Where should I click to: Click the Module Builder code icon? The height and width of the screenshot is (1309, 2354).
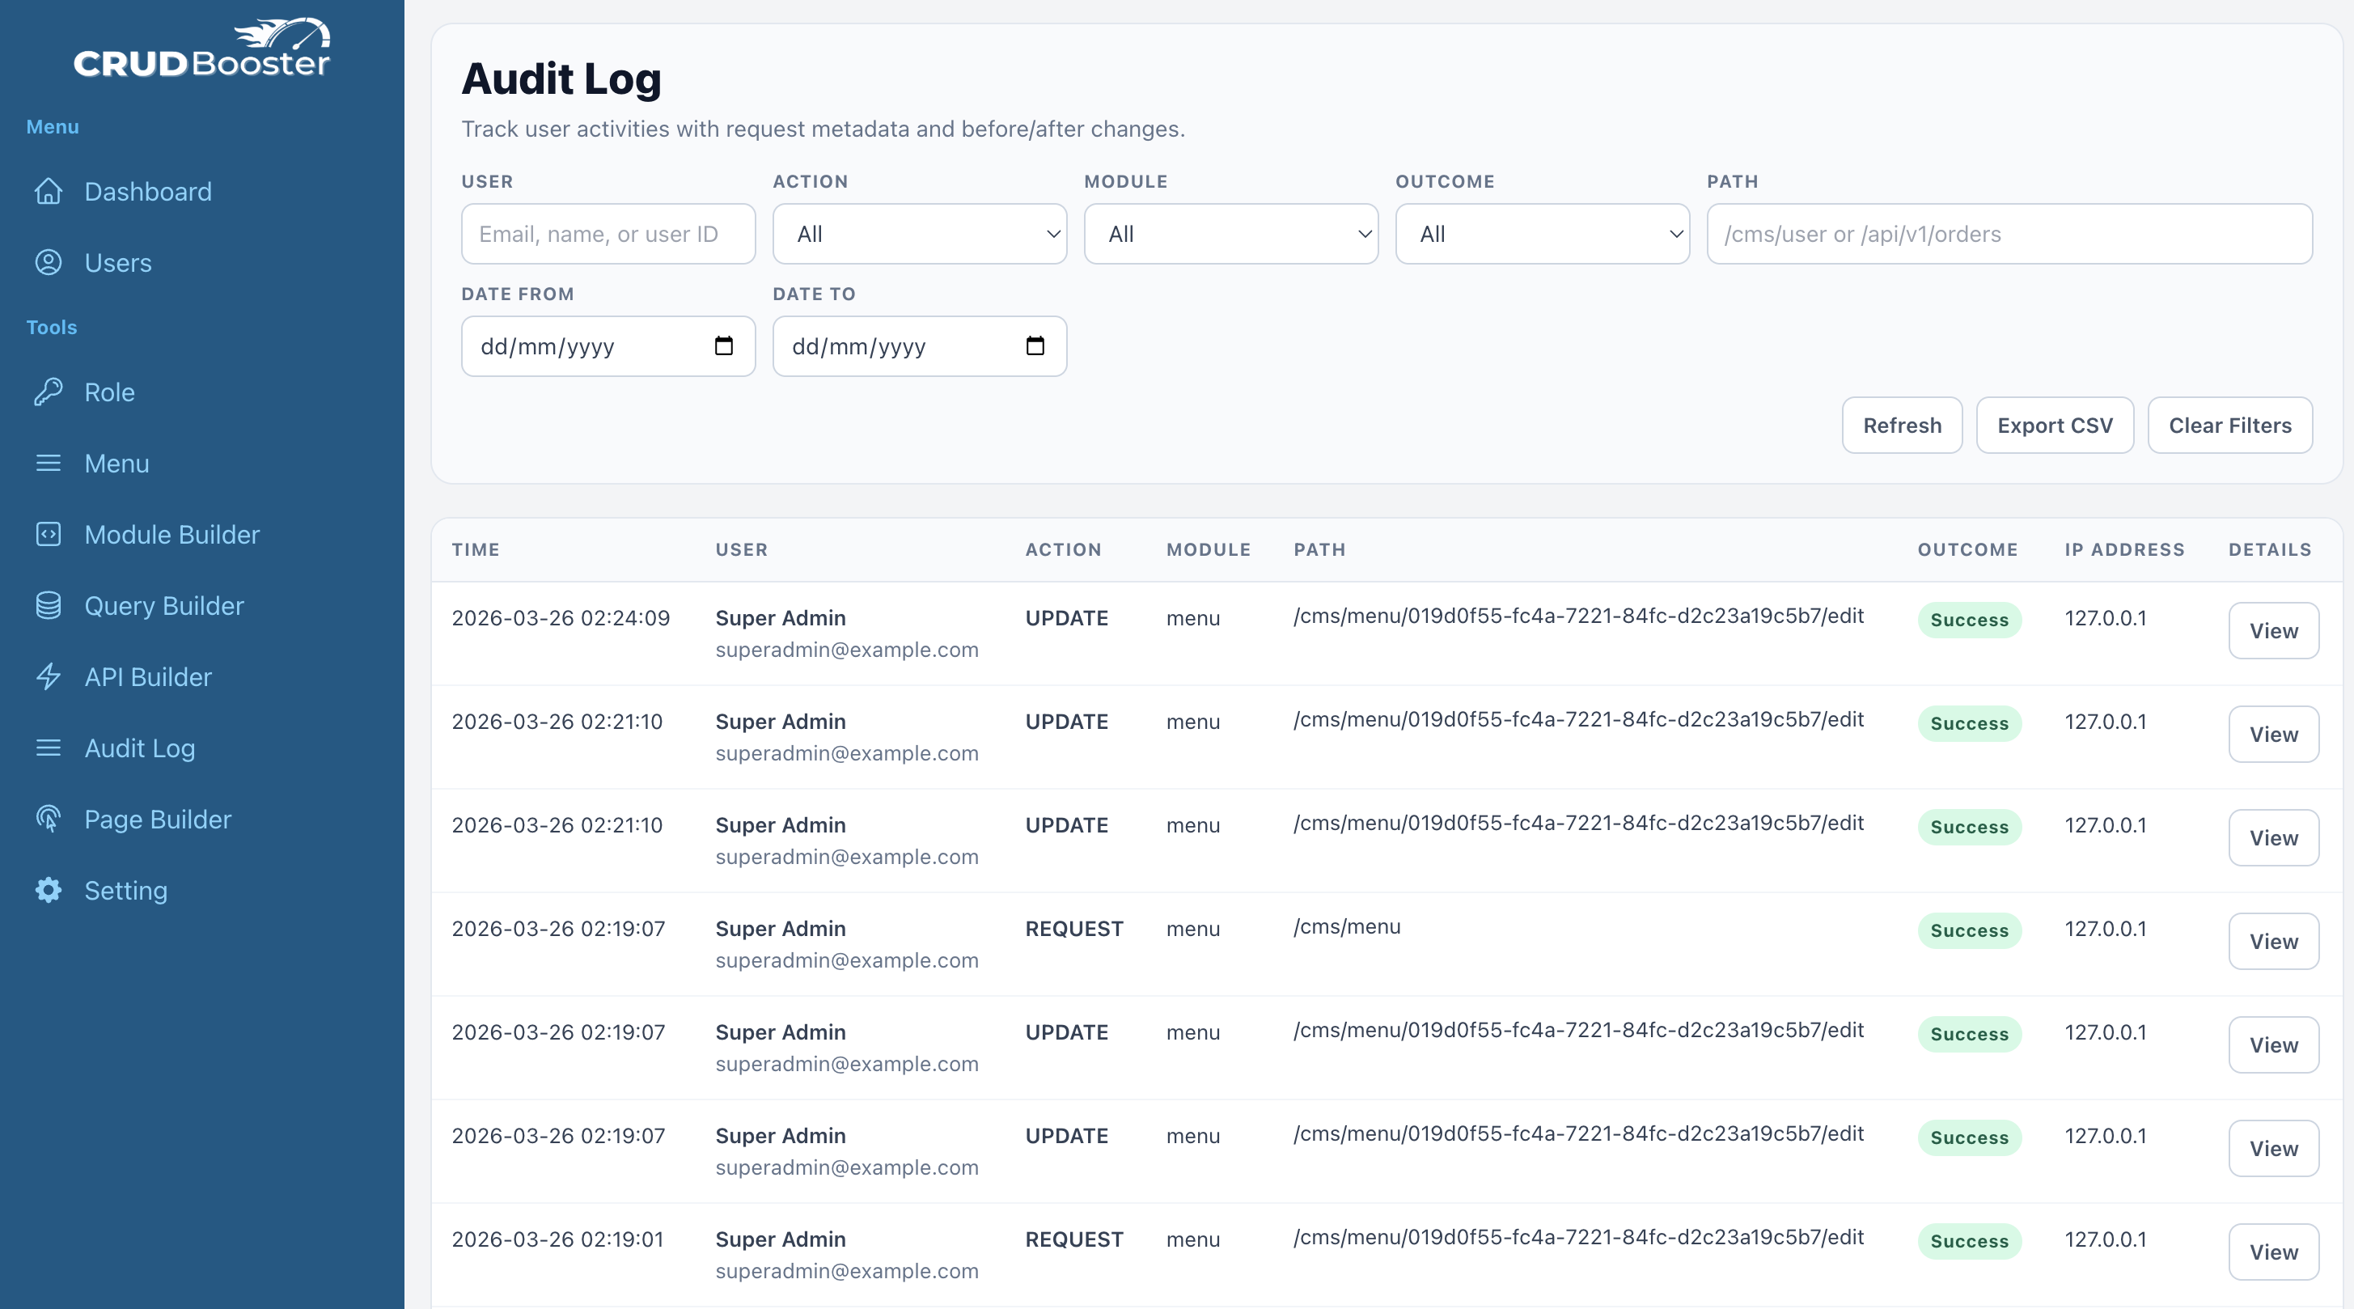49,534
